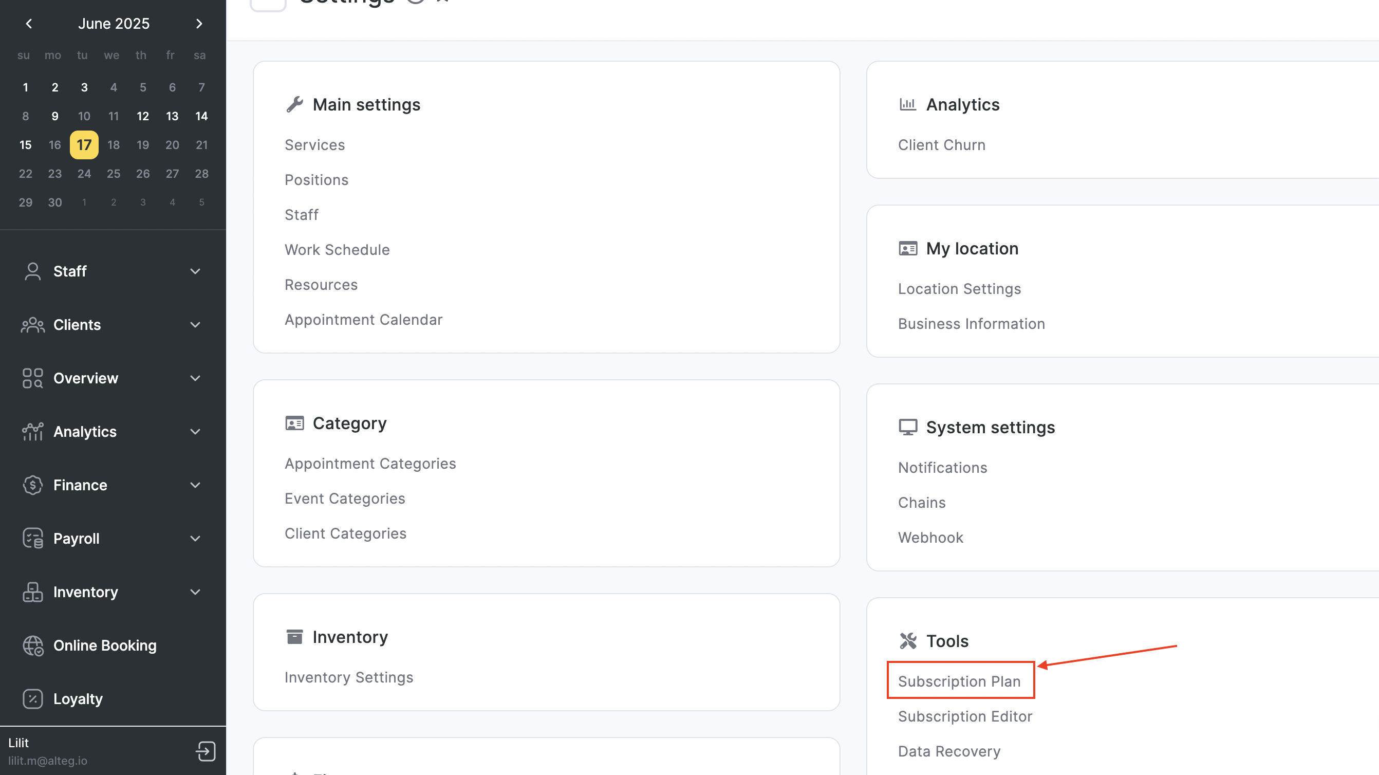Viewport: 1379px width, 775px height.
Task: Go to Appointment Categories
Action: click(370, 463)
